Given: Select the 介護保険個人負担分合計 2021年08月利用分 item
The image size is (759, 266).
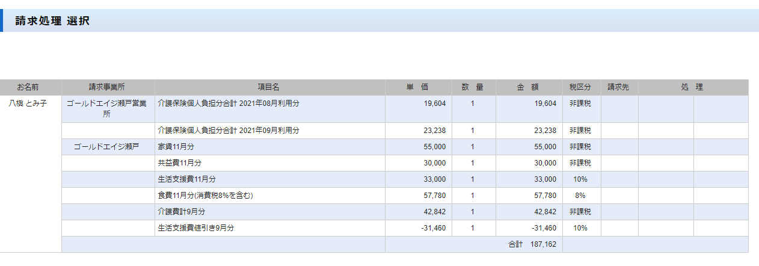Looking at the screenshot, I should pos(229,104).
